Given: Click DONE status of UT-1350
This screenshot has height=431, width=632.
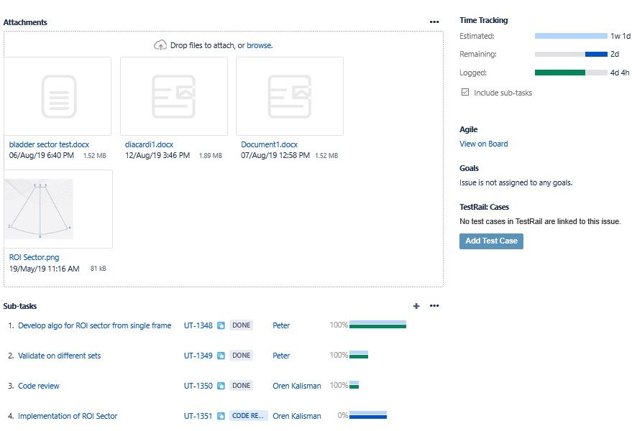Looking at the screenshot, I should tap(242, 386).
